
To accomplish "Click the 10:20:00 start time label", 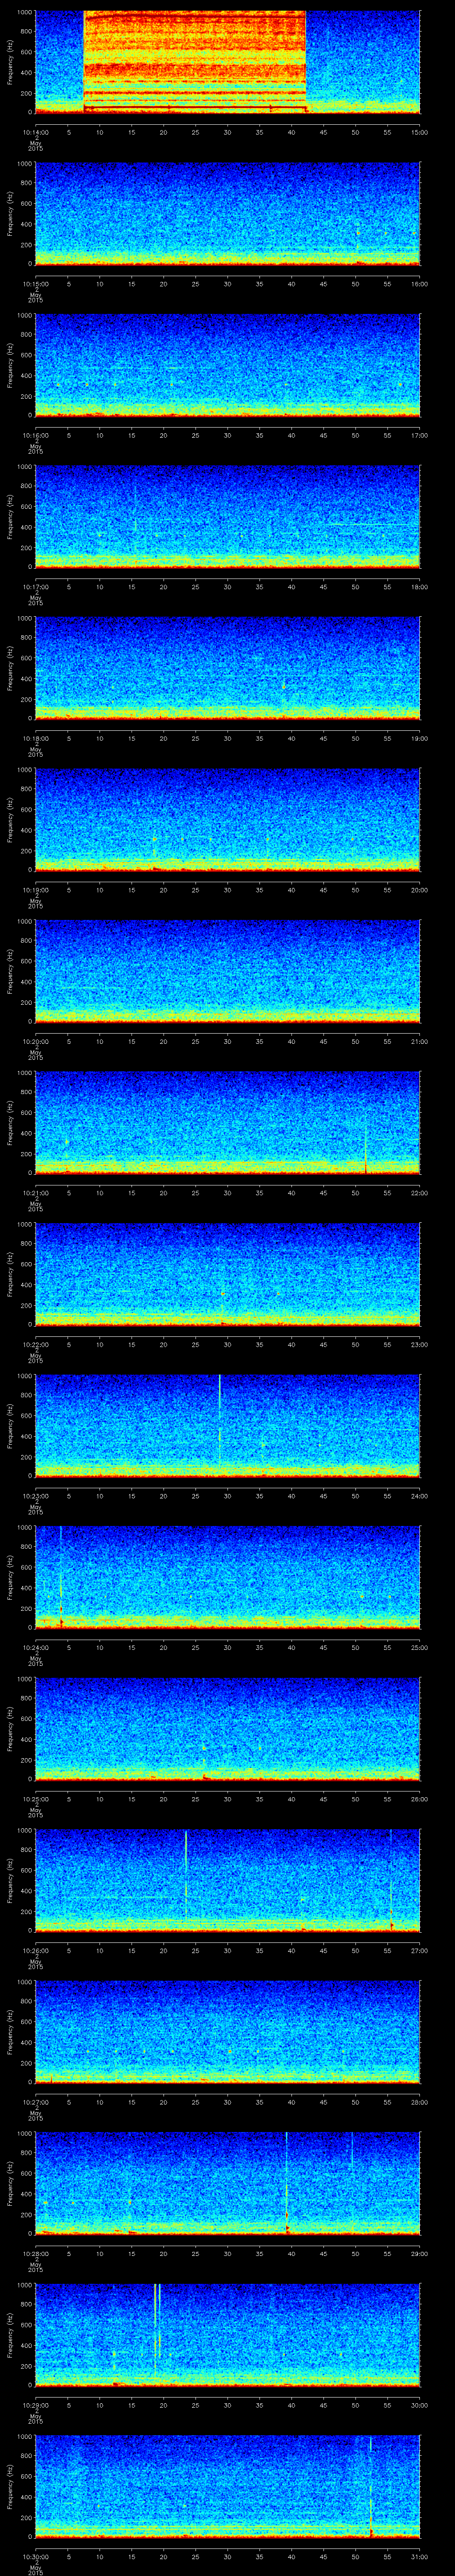I will coord(35,1042).
